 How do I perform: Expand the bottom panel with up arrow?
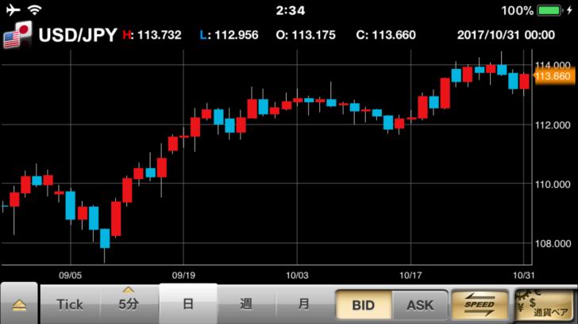click(x=18, y=305)
